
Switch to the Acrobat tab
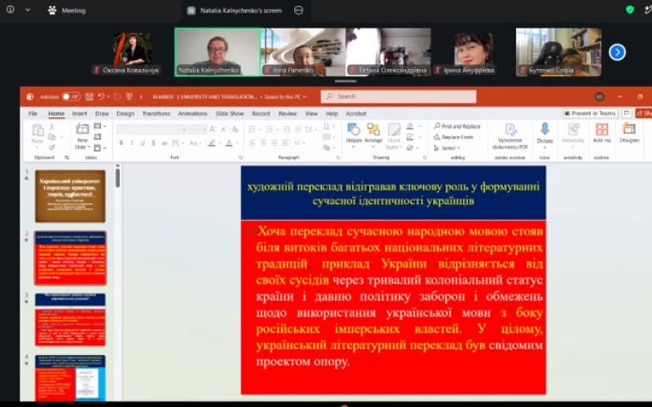tap(356, 113)
